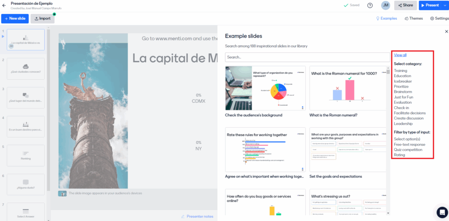Filter by Quiz competition input type

pos(408,150)
